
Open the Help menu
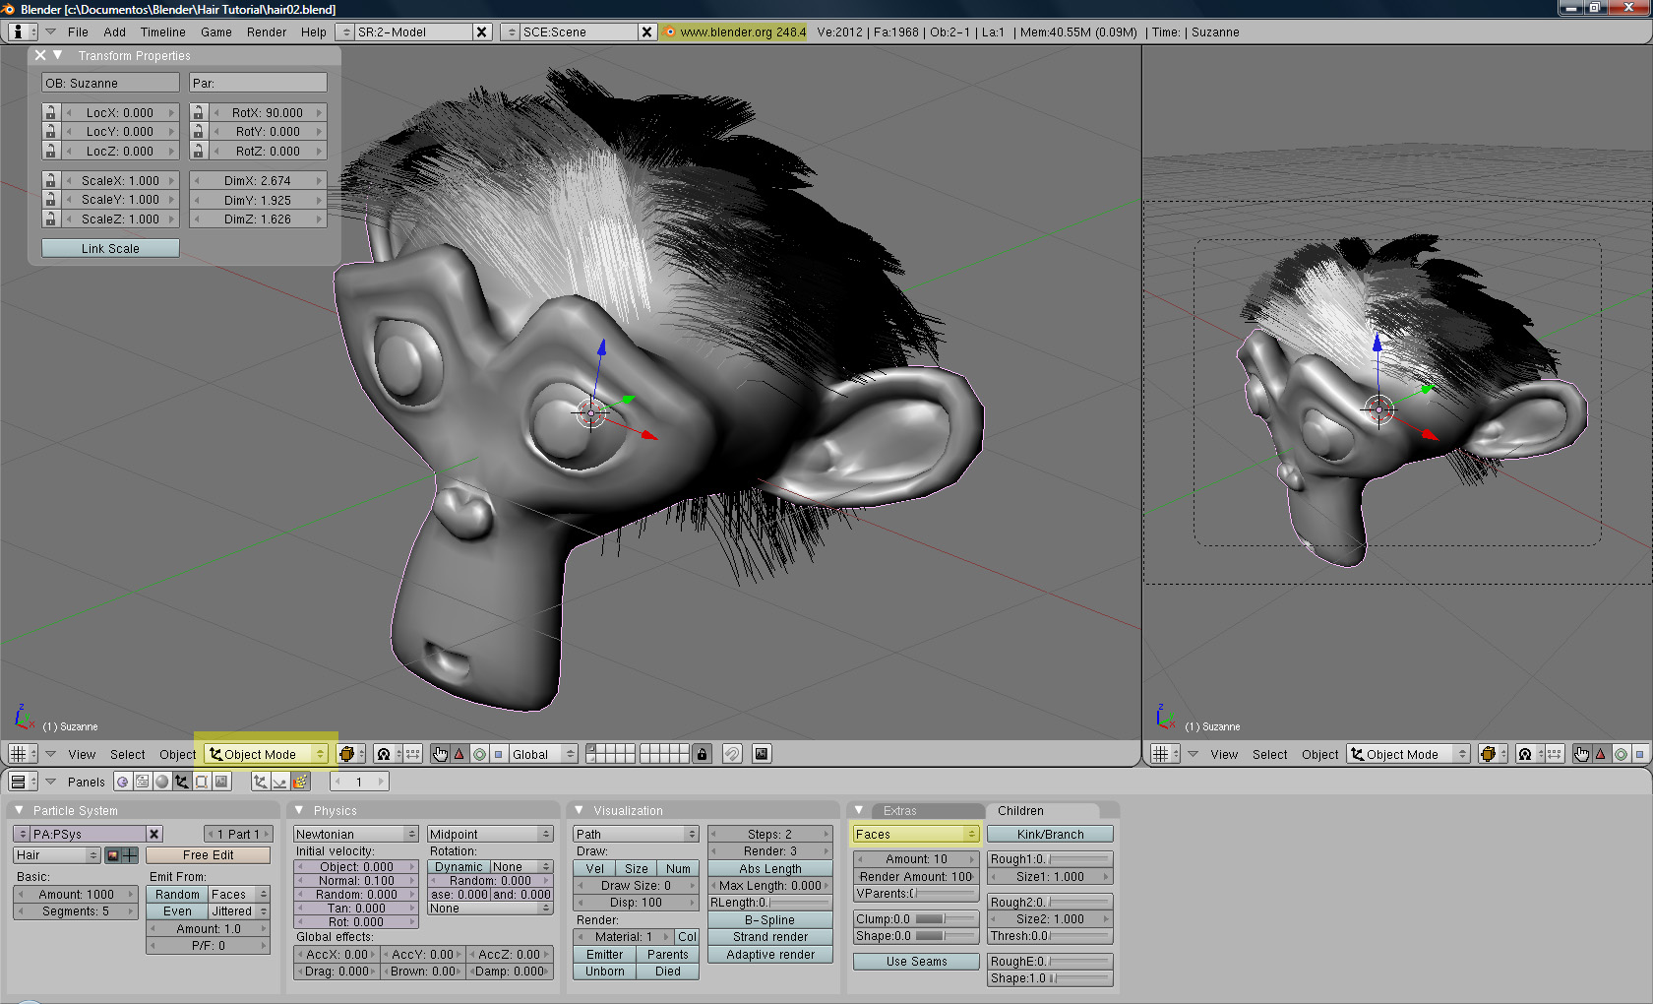(x=313, y=31)
